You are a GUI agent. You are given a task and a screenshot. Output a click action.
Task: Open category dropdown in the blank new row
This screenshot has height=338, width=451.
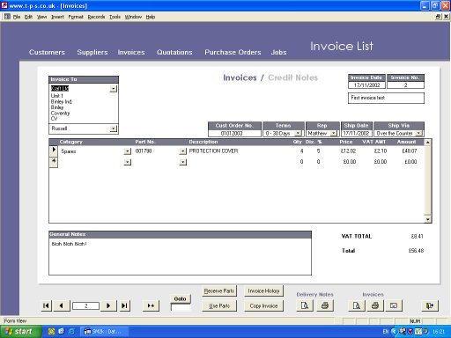coord(127,162)
